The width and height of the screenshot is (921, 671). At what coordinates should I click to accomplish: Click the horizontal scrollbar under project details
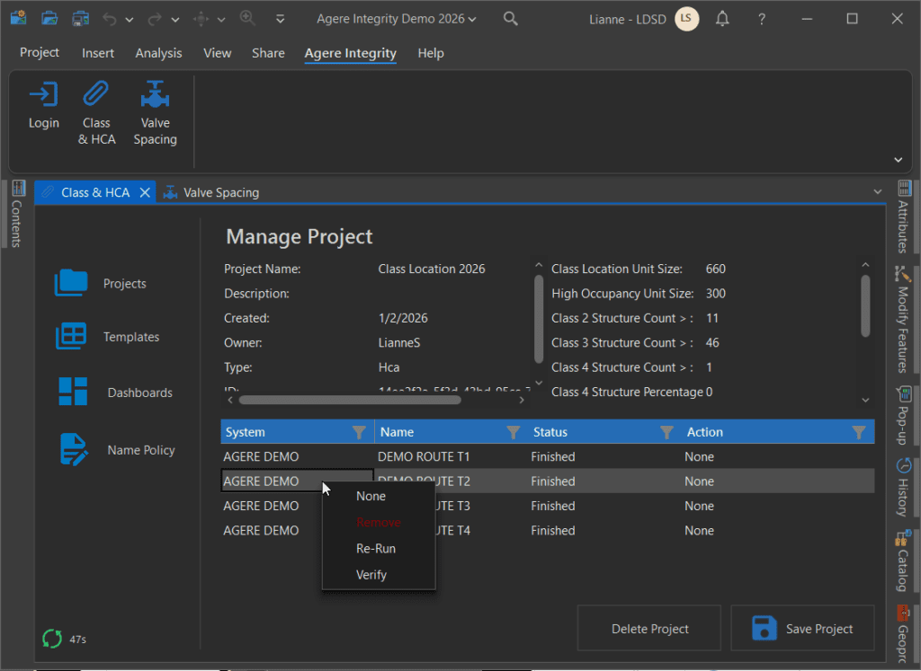click(x=351, y=400)
